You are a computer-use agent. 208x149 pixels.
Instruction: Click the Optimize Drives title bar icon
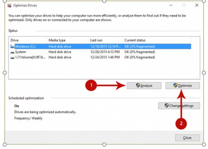[x=9, y=6]
